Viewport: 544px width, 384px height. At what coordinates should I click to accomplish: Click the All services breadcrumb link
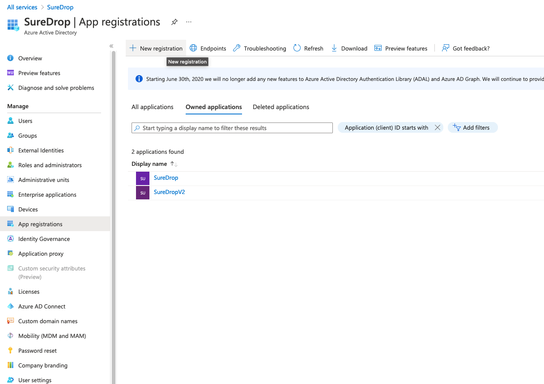click(x=22, y=7)
